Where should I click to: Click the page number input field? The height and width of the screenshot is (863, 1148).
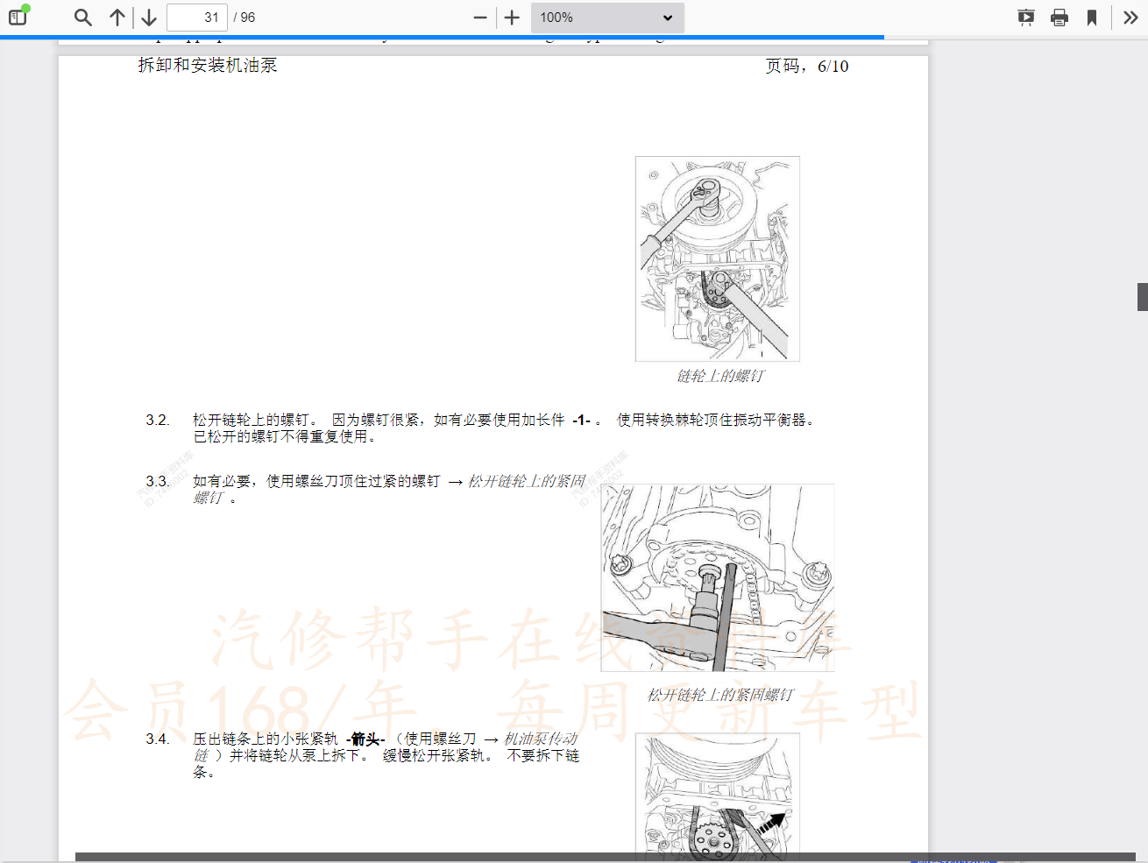(x=197, y=18)
